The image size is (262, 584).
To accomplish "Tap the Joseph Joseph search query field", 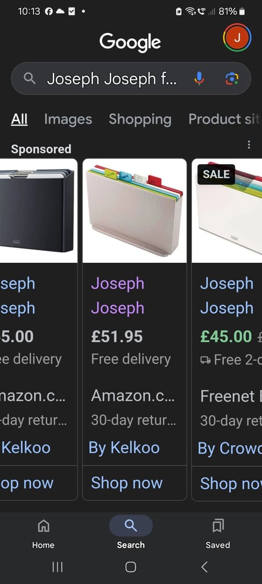I will [x=117, y=79].
